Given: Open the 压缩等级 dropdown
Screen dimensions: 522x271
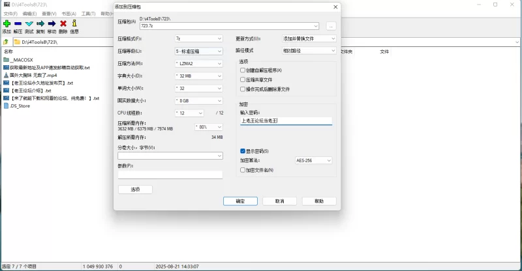Looking at the screenshot, I should point(199,51).
